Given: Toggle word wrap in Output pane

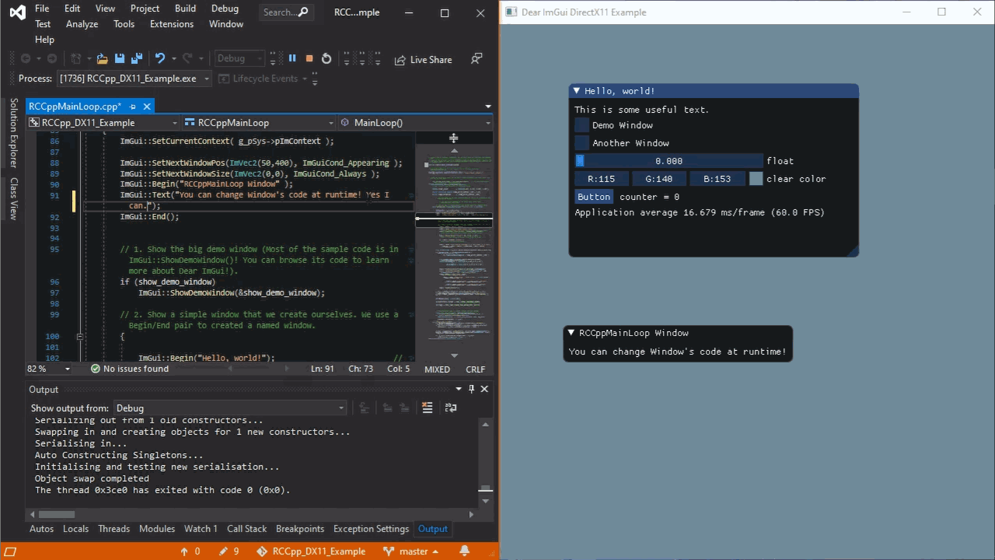Looking at the screenshot, I should click(450, 408).
